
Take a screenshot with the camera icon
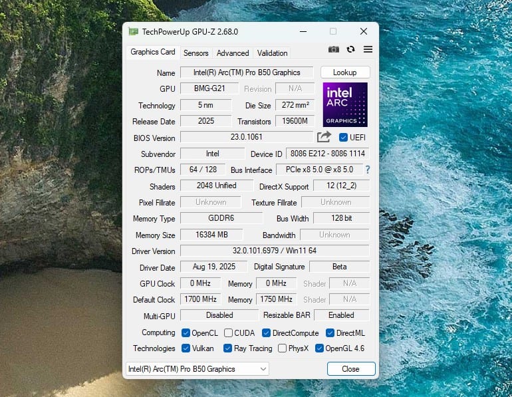pyautogui.click(x=333, y=49)
